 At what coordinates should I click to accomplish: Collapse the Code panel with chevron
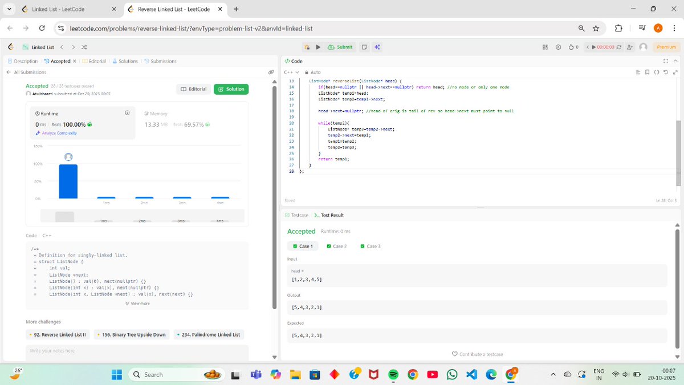(x=675, y=61)
